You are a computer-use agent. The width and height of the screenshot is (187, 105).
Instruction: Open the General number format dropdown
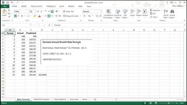101,11
